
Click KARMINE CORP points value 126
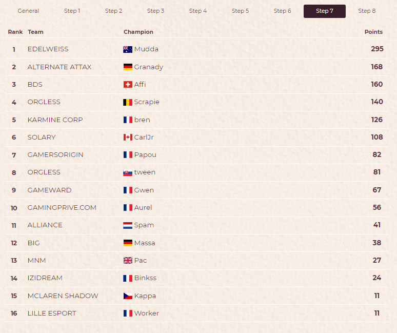click(x=377, y=120)
